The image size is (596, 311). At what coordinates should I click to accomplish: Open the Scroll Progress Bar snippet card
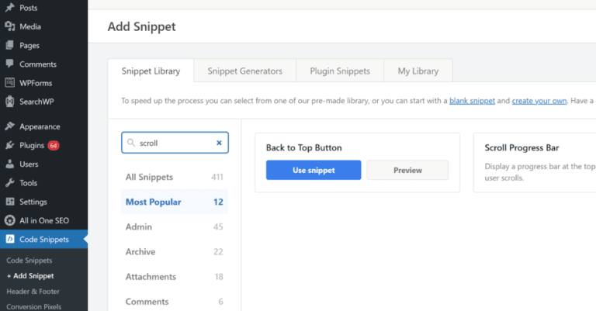click(x=535, y=163)
